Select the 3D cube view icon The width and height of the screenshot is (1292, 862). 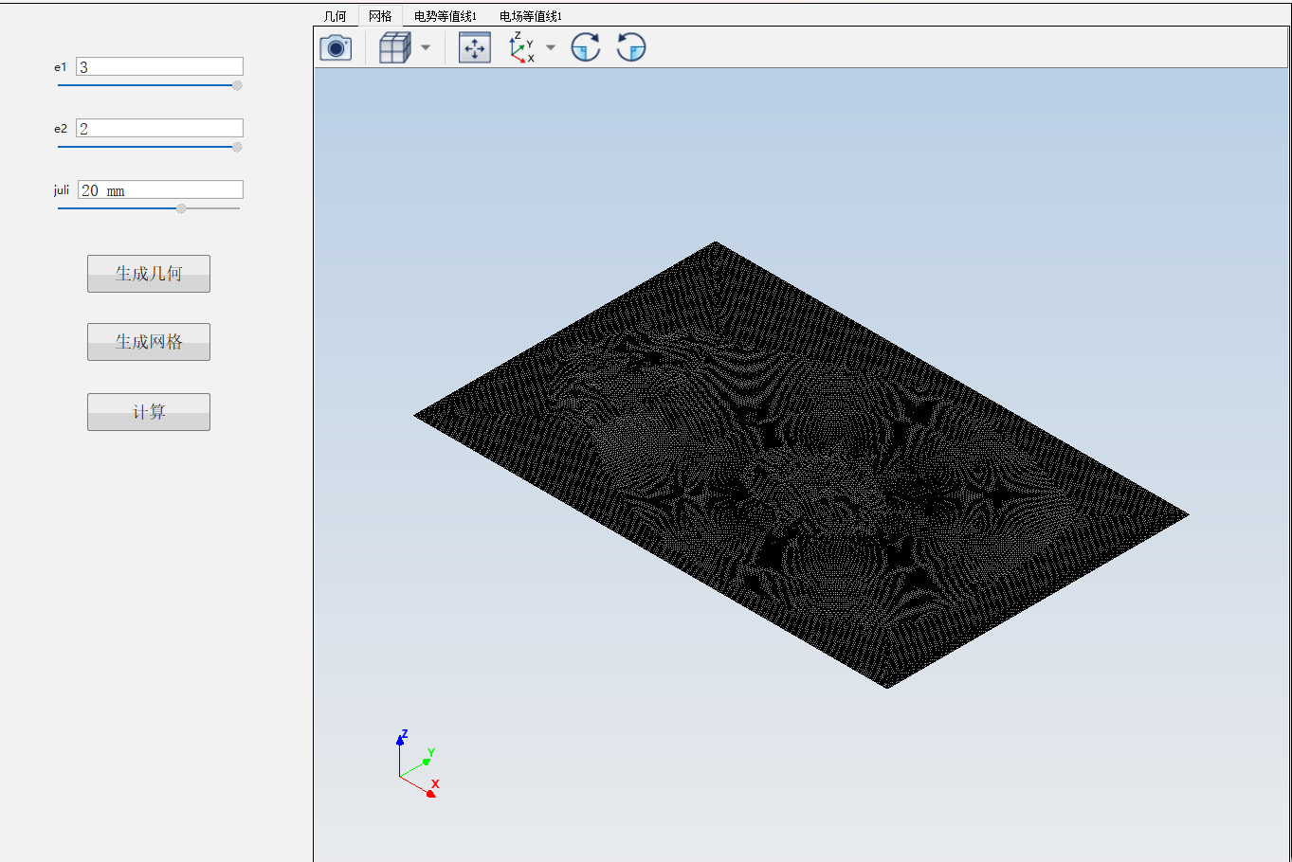point(394,47)
